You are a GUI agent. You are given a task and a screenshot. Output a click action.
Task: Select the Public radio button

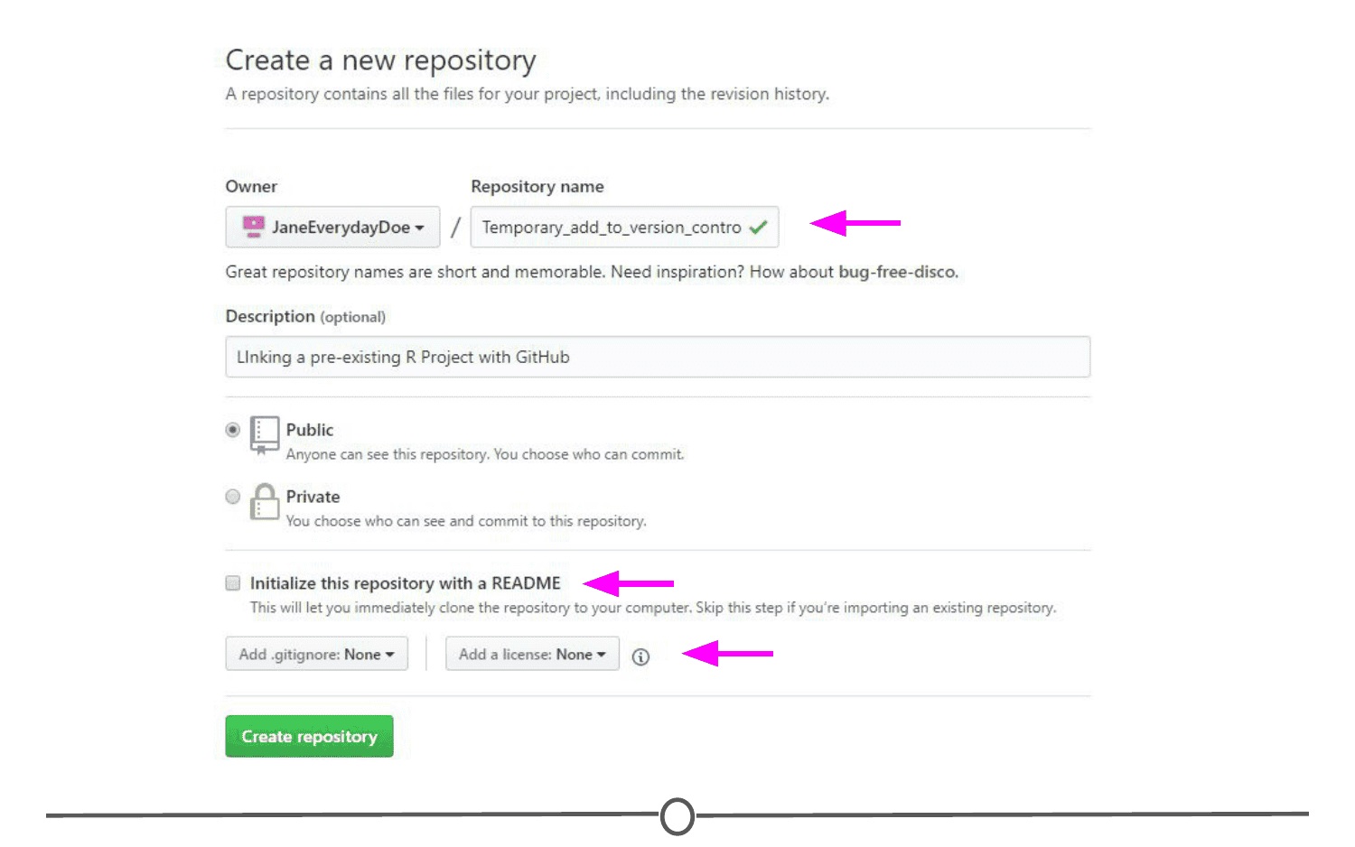(233, 430)
